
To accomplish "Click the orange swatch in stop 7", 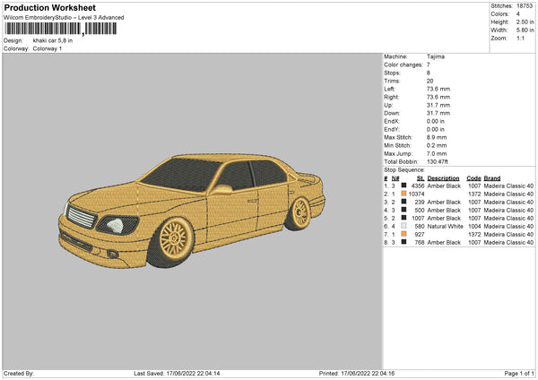I will 404,234.
